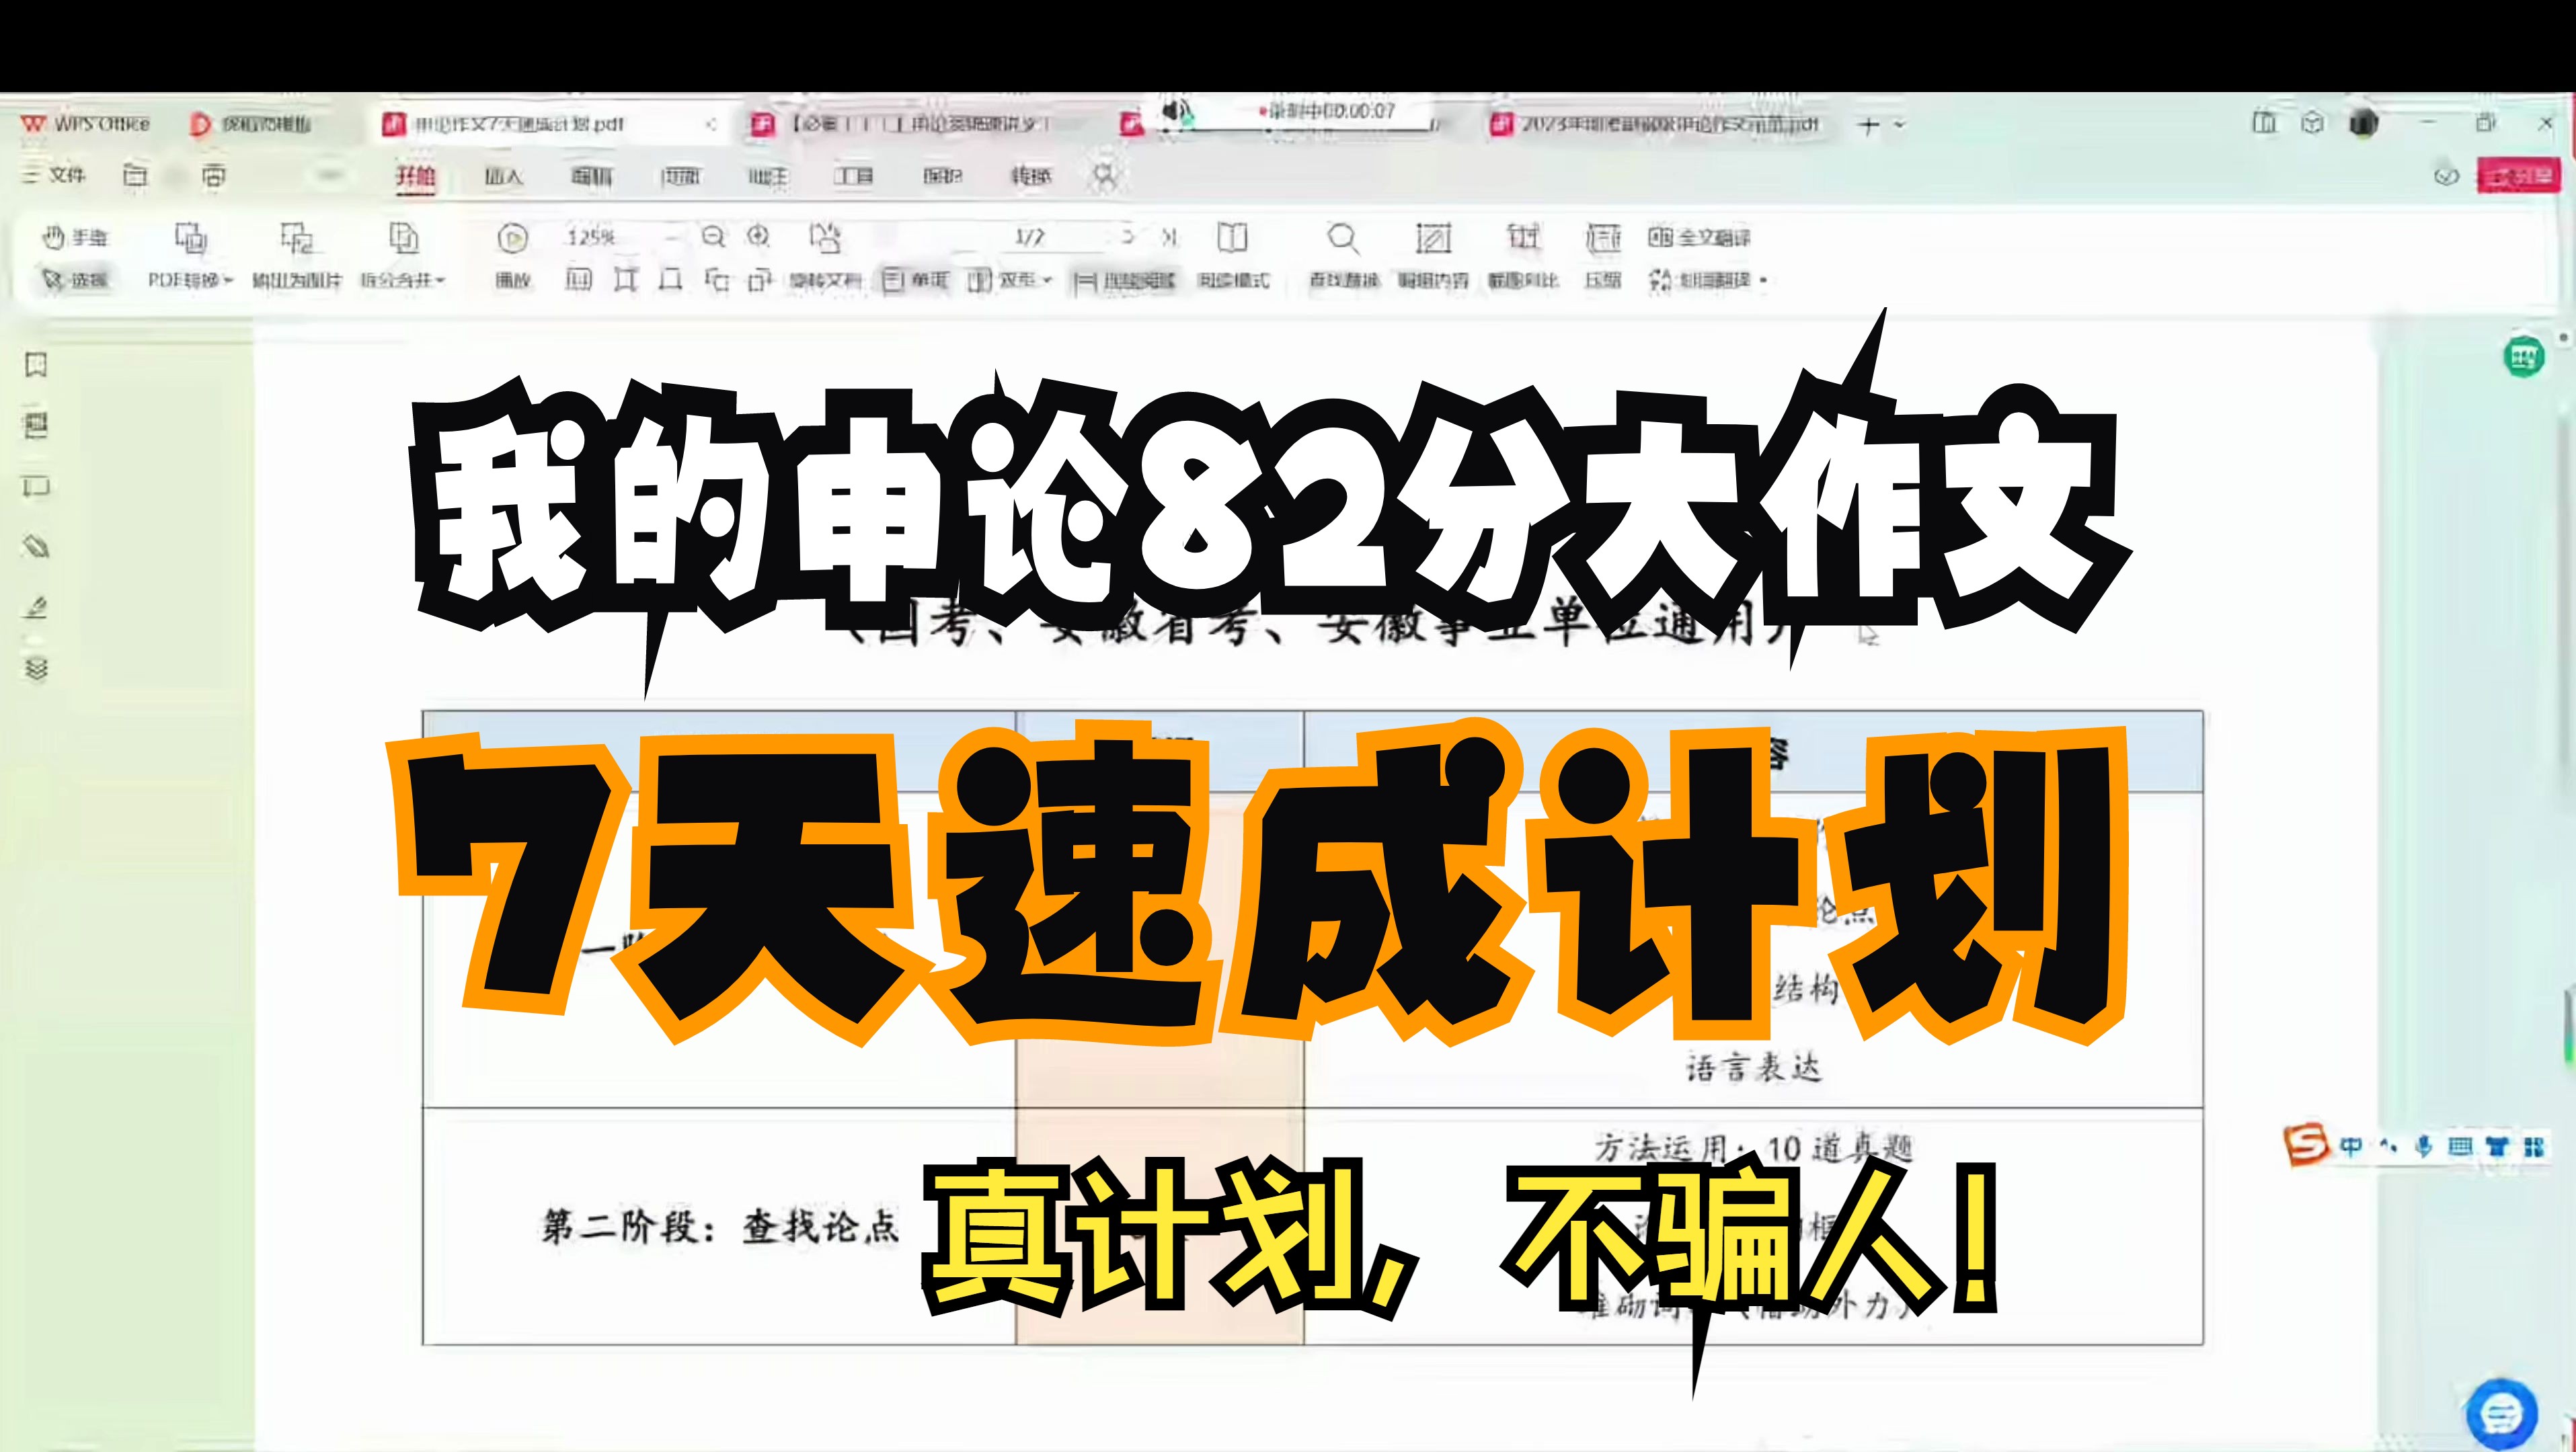
Task: Select the 批注 ribbon tab
Action: [x=768, y=177]
